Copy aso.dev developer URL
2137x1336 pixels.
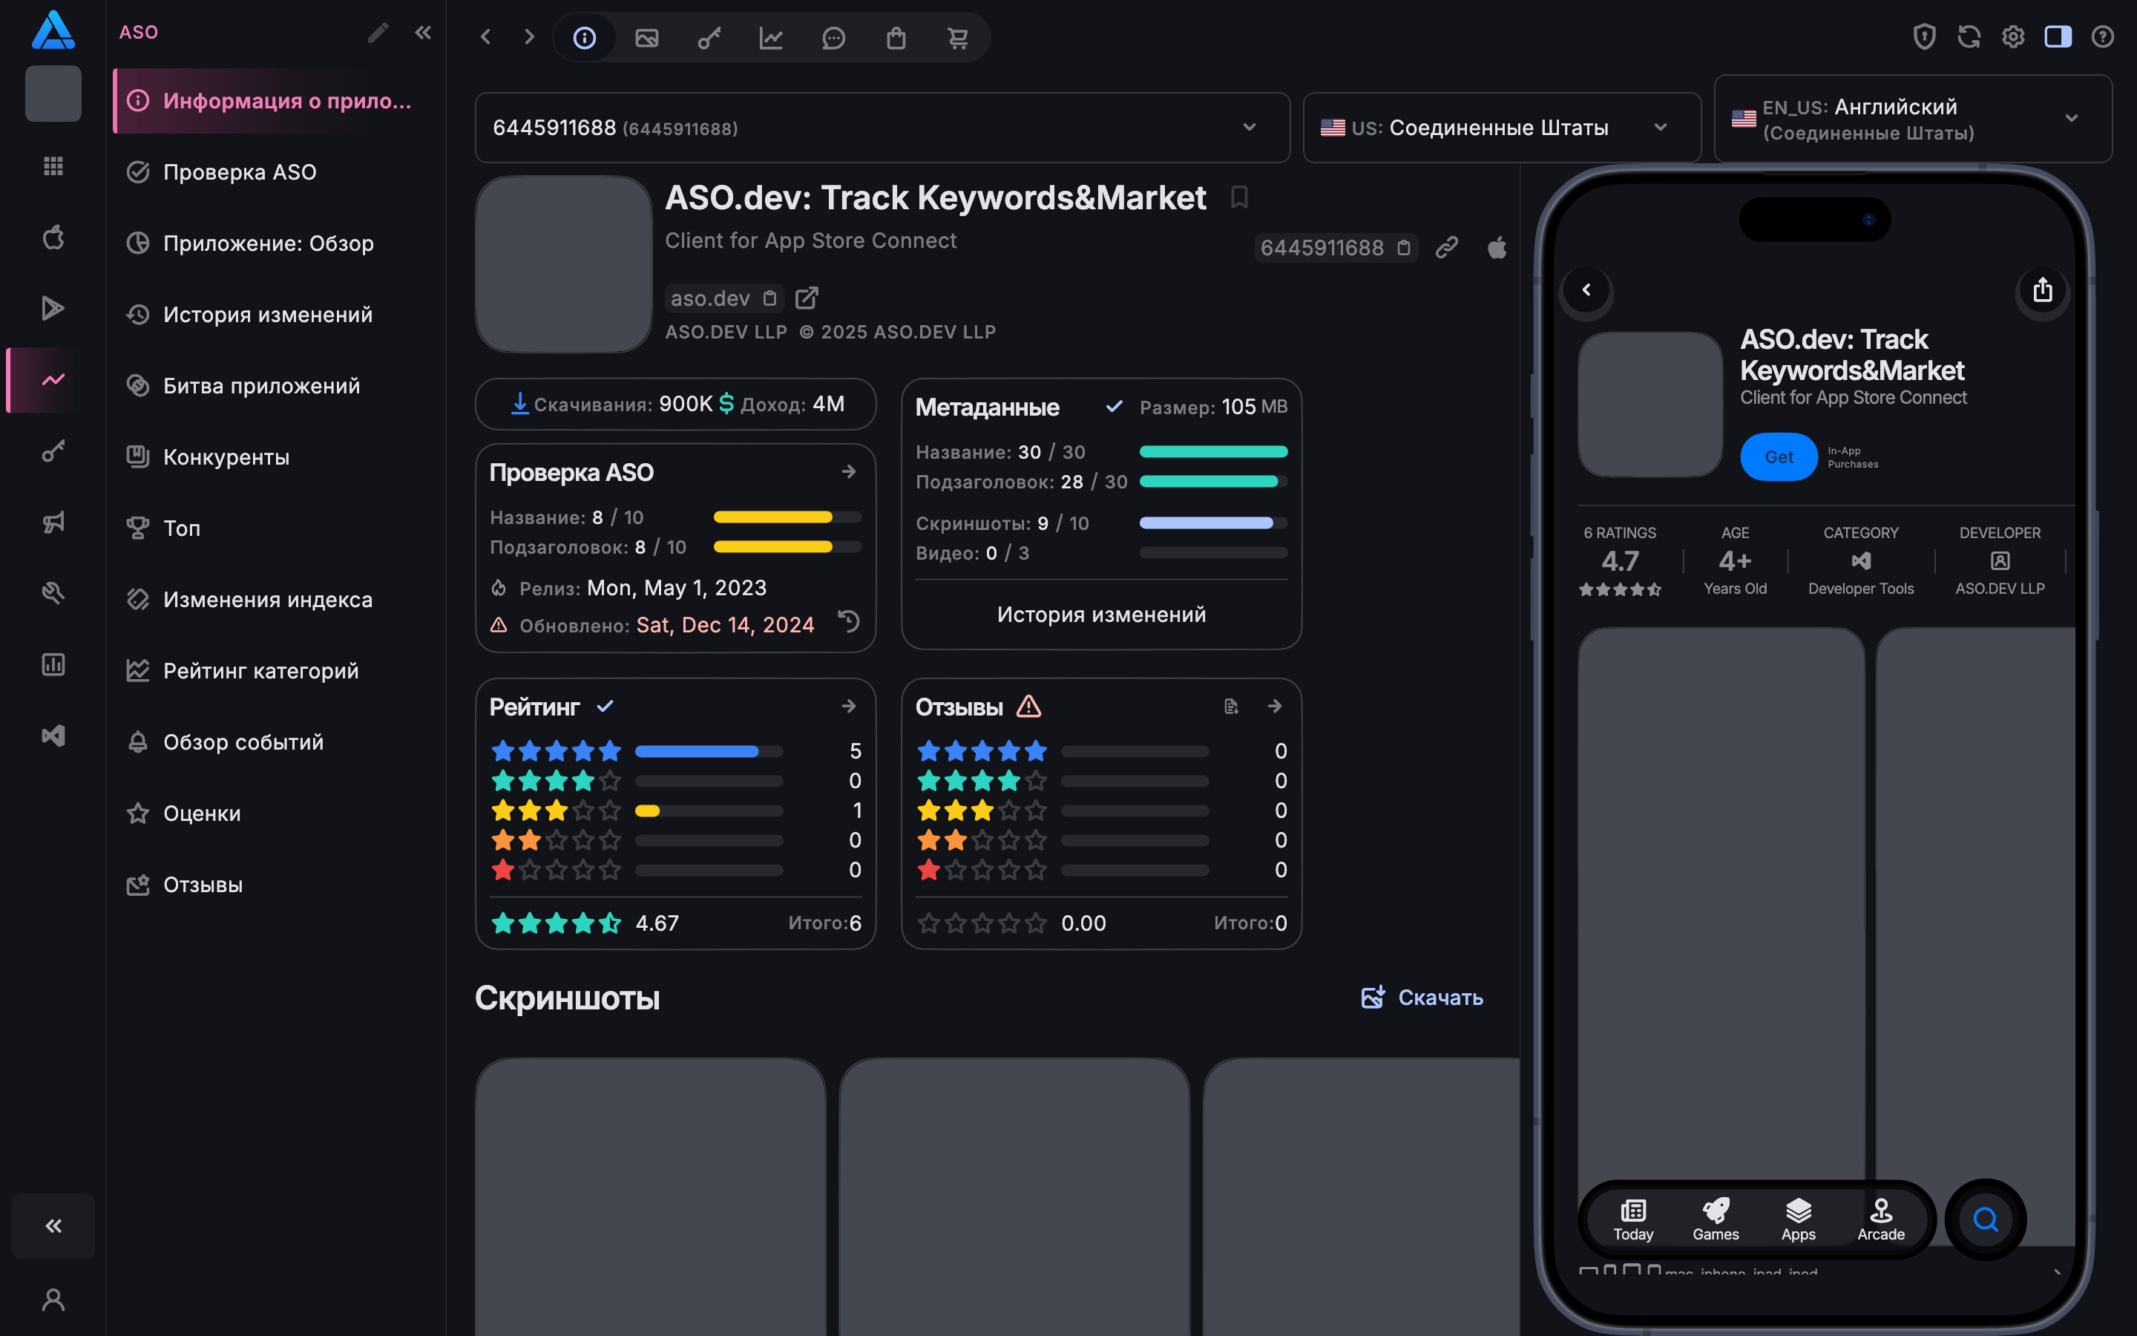[769, 298]
